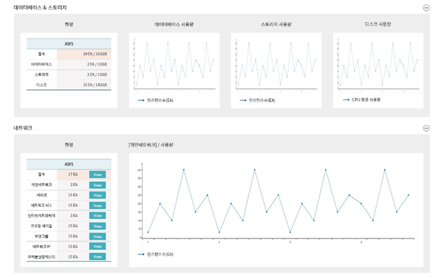Open View for 보안그룹 row
439x278 pixels.
(98, 236)
